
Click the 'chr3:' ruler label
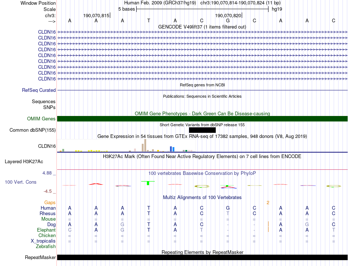[x=50, y=15]
